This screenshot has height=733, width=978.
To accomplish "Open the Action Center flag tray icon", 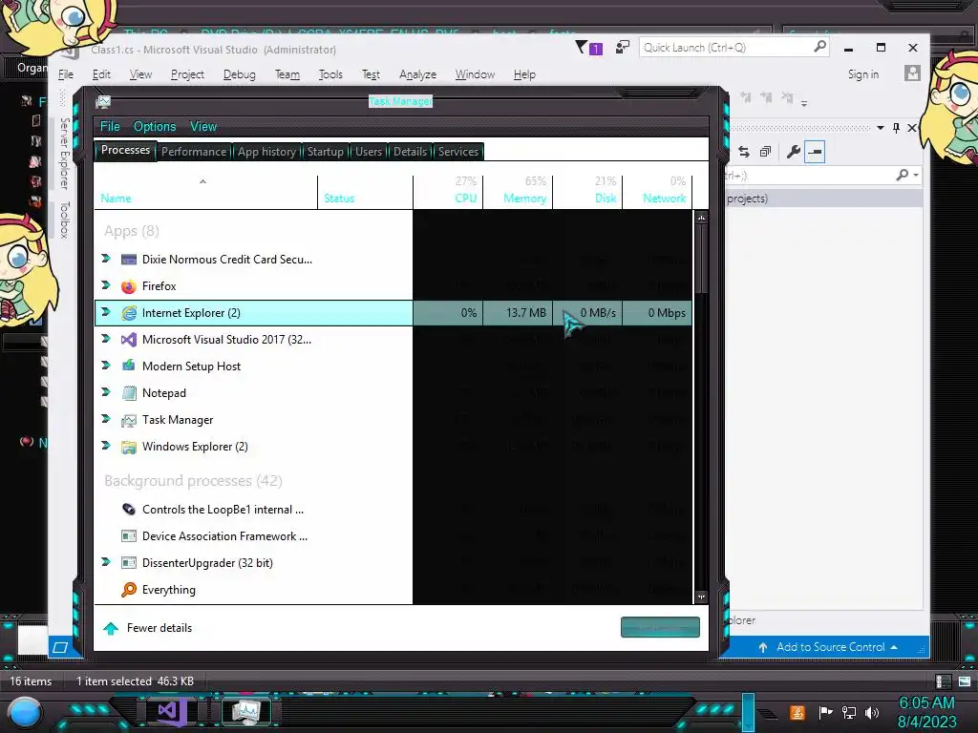I will coord(825,712).
